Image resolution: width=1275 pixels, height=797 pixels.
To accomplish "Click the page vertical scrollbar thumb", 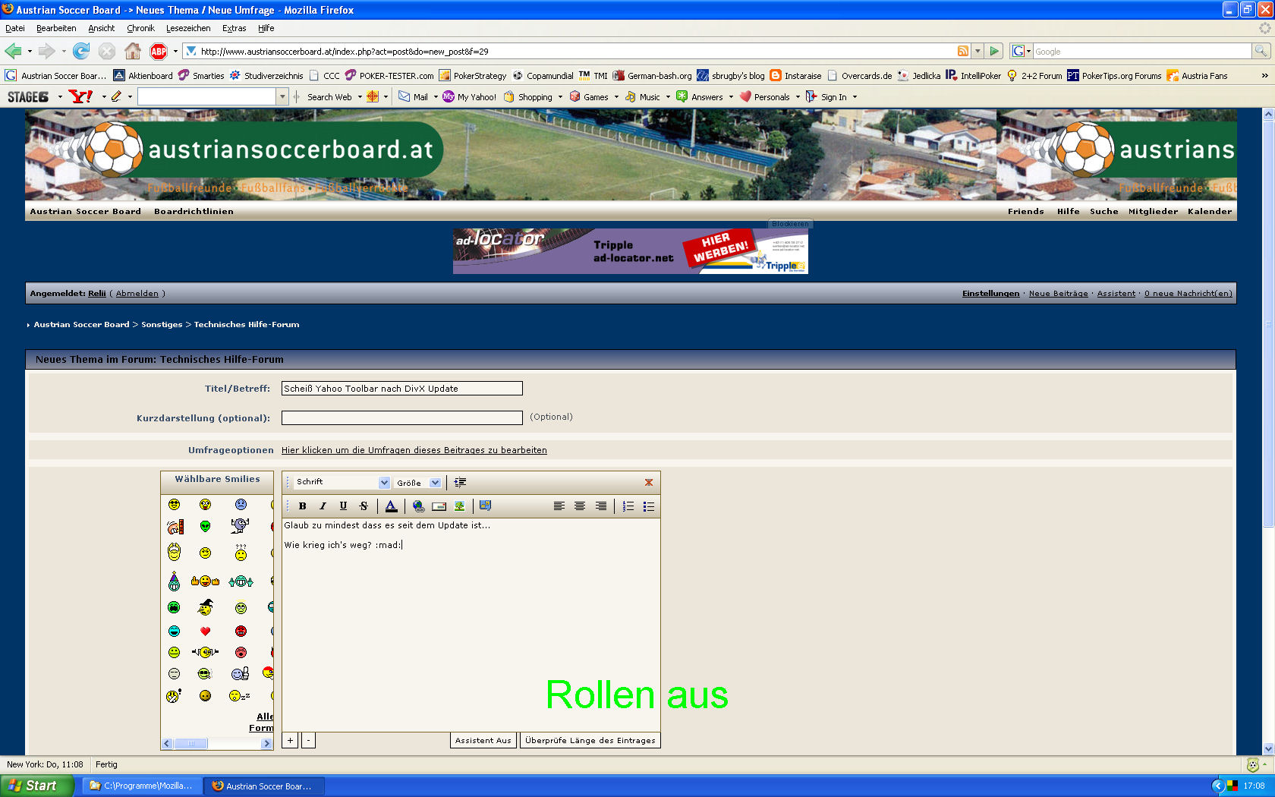I will (1268, 323).
